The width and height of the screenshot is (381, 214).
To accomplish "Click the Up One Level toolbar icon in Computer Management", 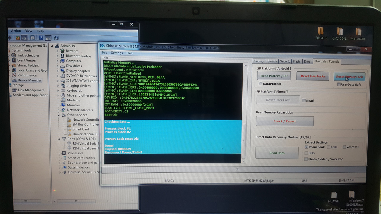I will (x=18, y=38).
